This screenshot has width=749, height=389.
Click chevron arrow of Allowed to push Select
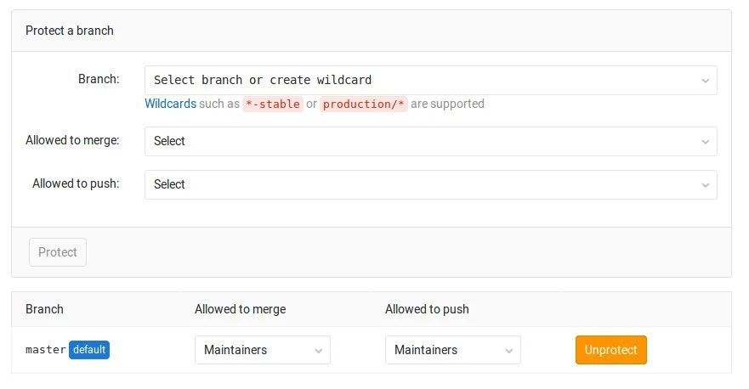[x=705, y=185]
